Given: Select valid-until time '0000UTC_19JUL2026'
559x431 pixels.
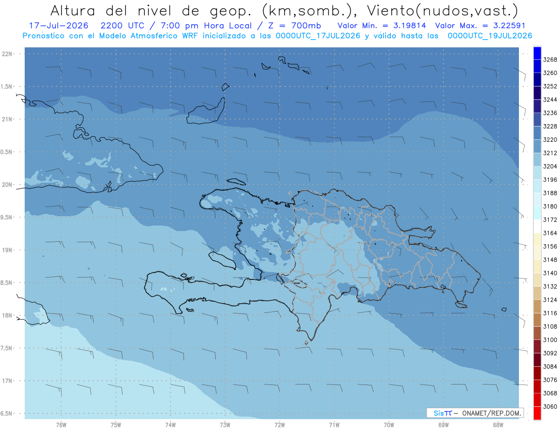Looking at the screenshot, I should [x=490, y=36].
